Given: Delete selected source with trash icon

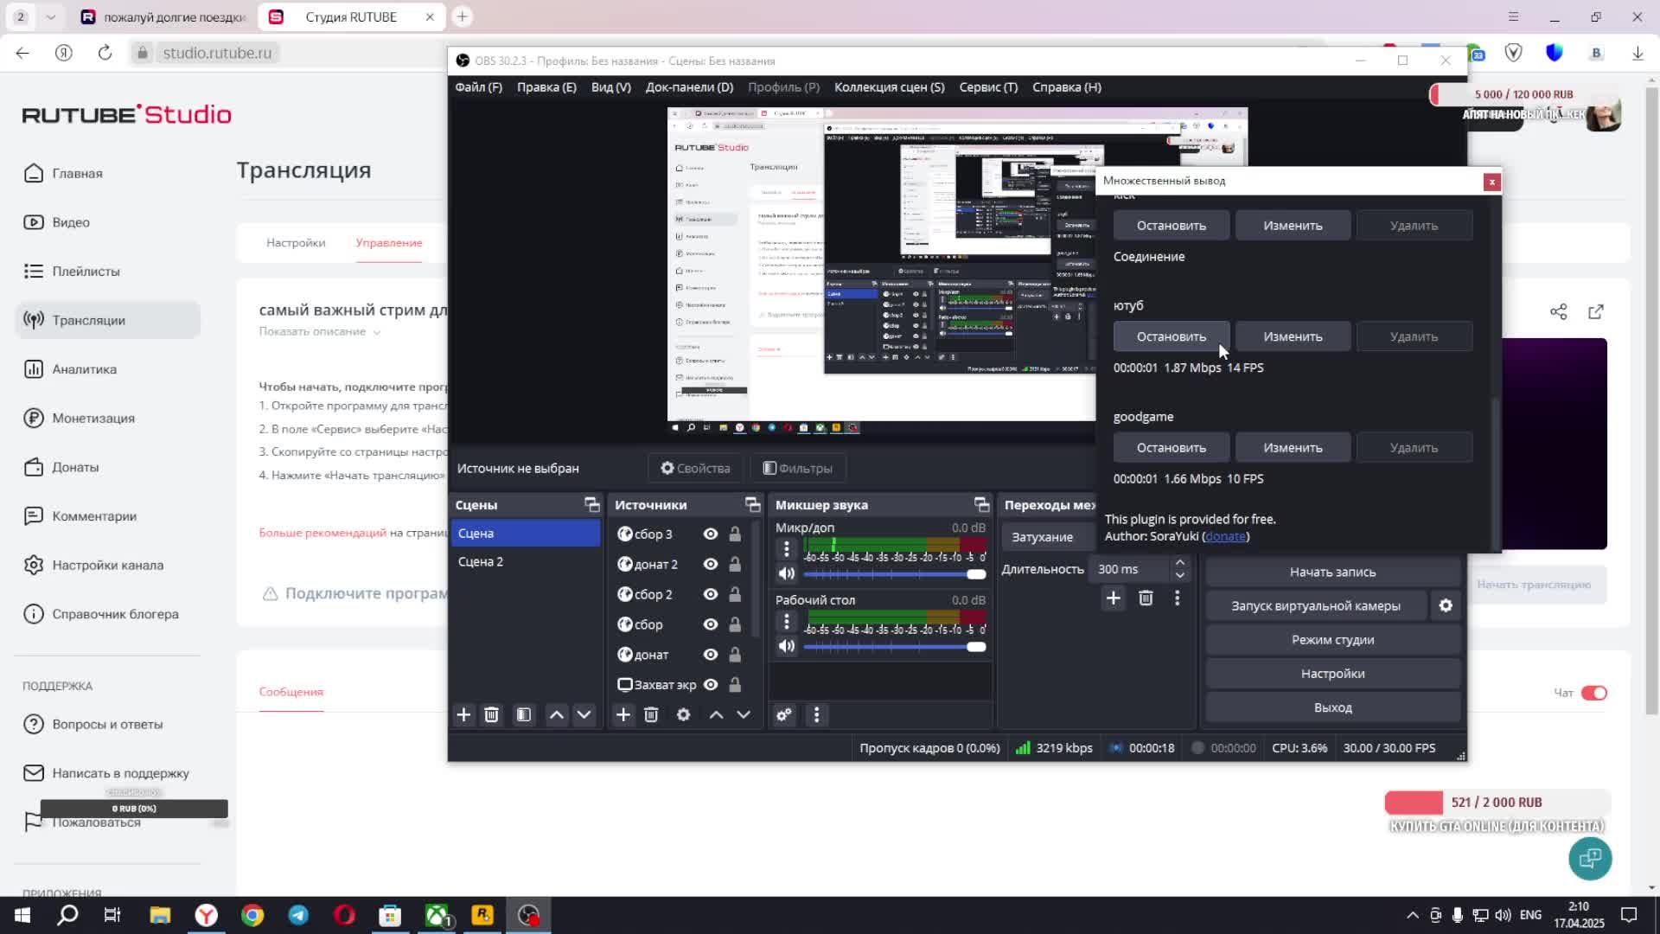Looking at the screenshot, I should click(x=651, y=714).
